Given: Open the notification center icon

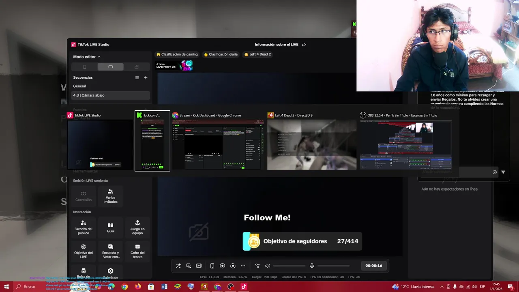Looking at the screenshot, I should [510, 287].
